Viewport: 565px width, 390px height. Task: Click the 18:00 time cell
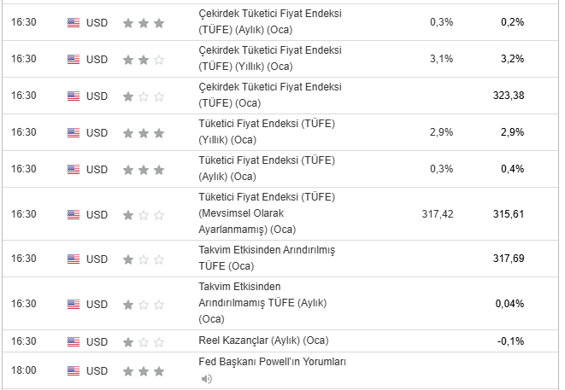click(x=24, y=370)
